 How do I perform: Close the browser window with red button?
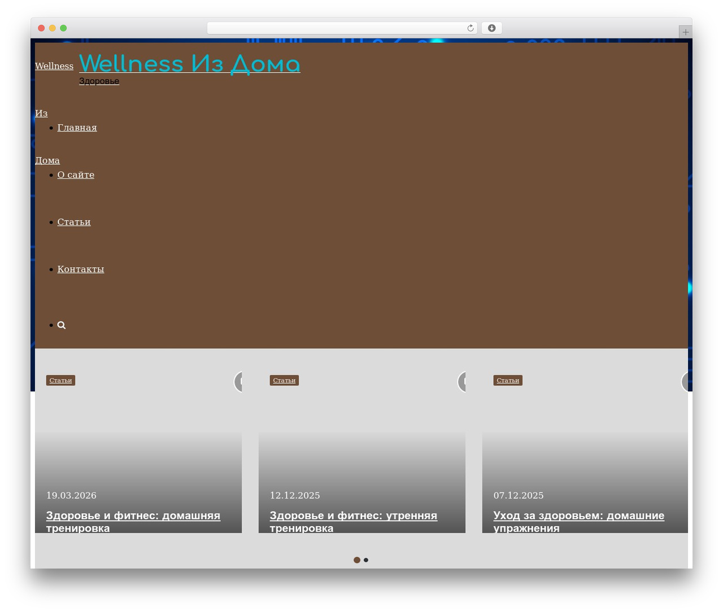tap(41, 28)
